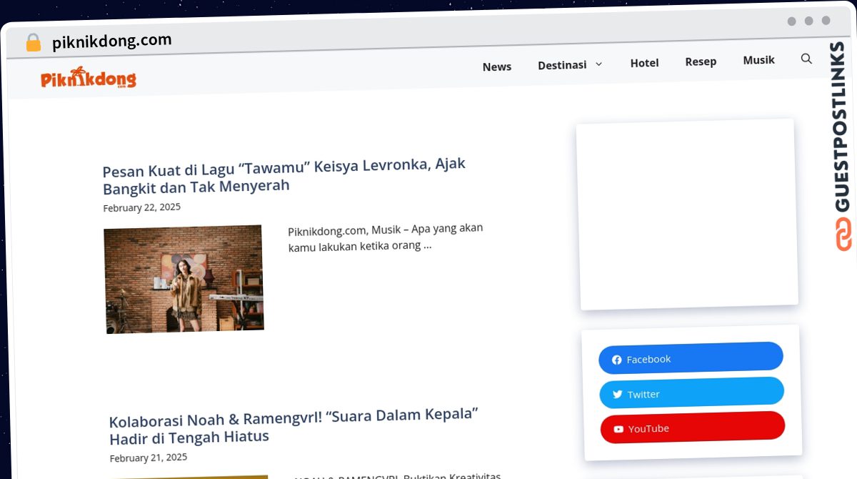Viewport: 857px width, 479px height.
Task: Open the "Tawamu" Keisya Levronka article headline
Action: click(284, 175)
